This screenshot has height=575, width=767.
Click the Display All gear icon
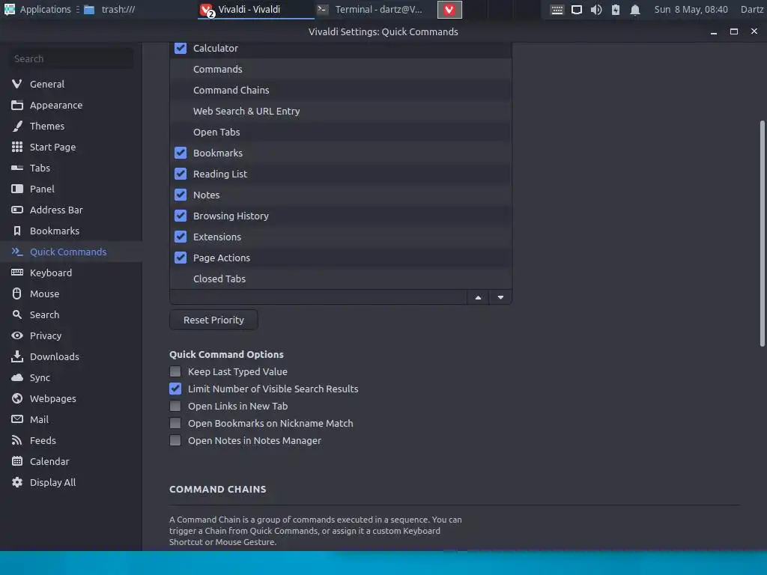tap(17, 482)
